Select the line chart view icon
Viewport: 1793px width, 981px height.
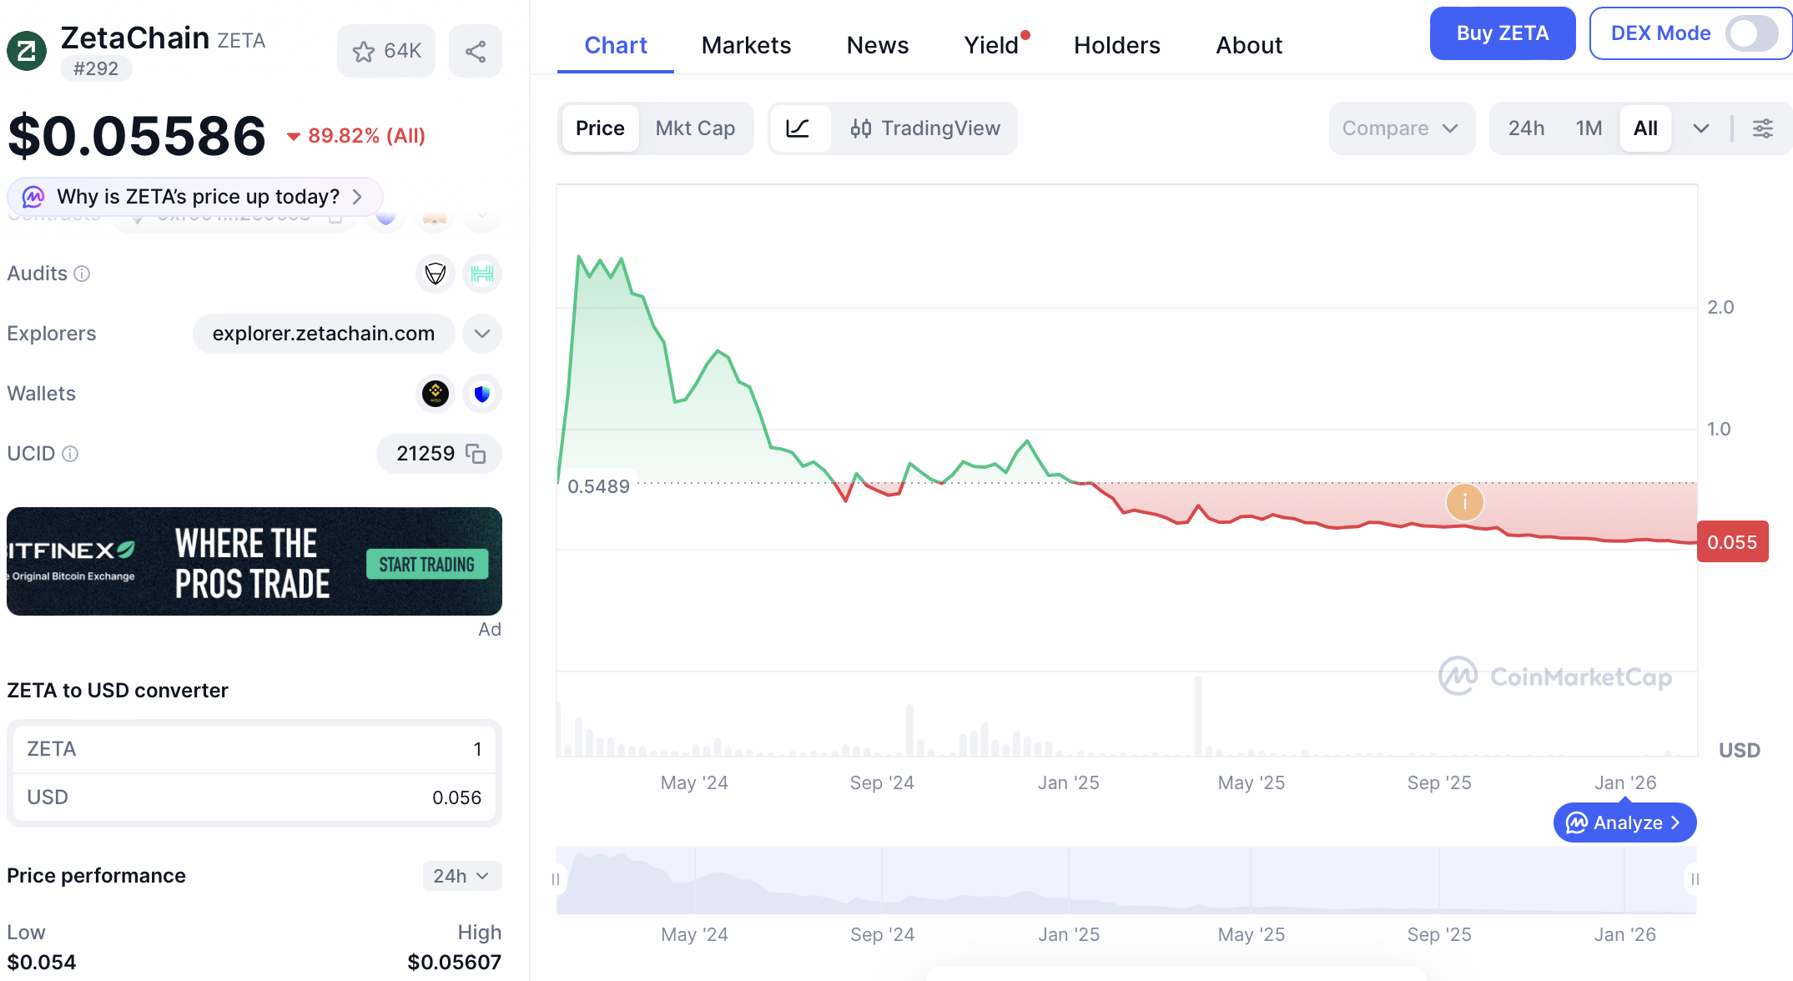pos(799,128)
